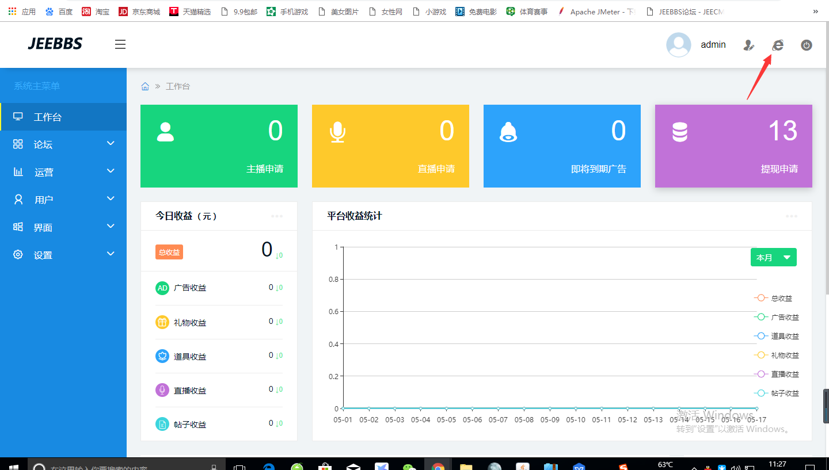
Task: Click the home icon in breadcrumb
Action: [145, 86]
